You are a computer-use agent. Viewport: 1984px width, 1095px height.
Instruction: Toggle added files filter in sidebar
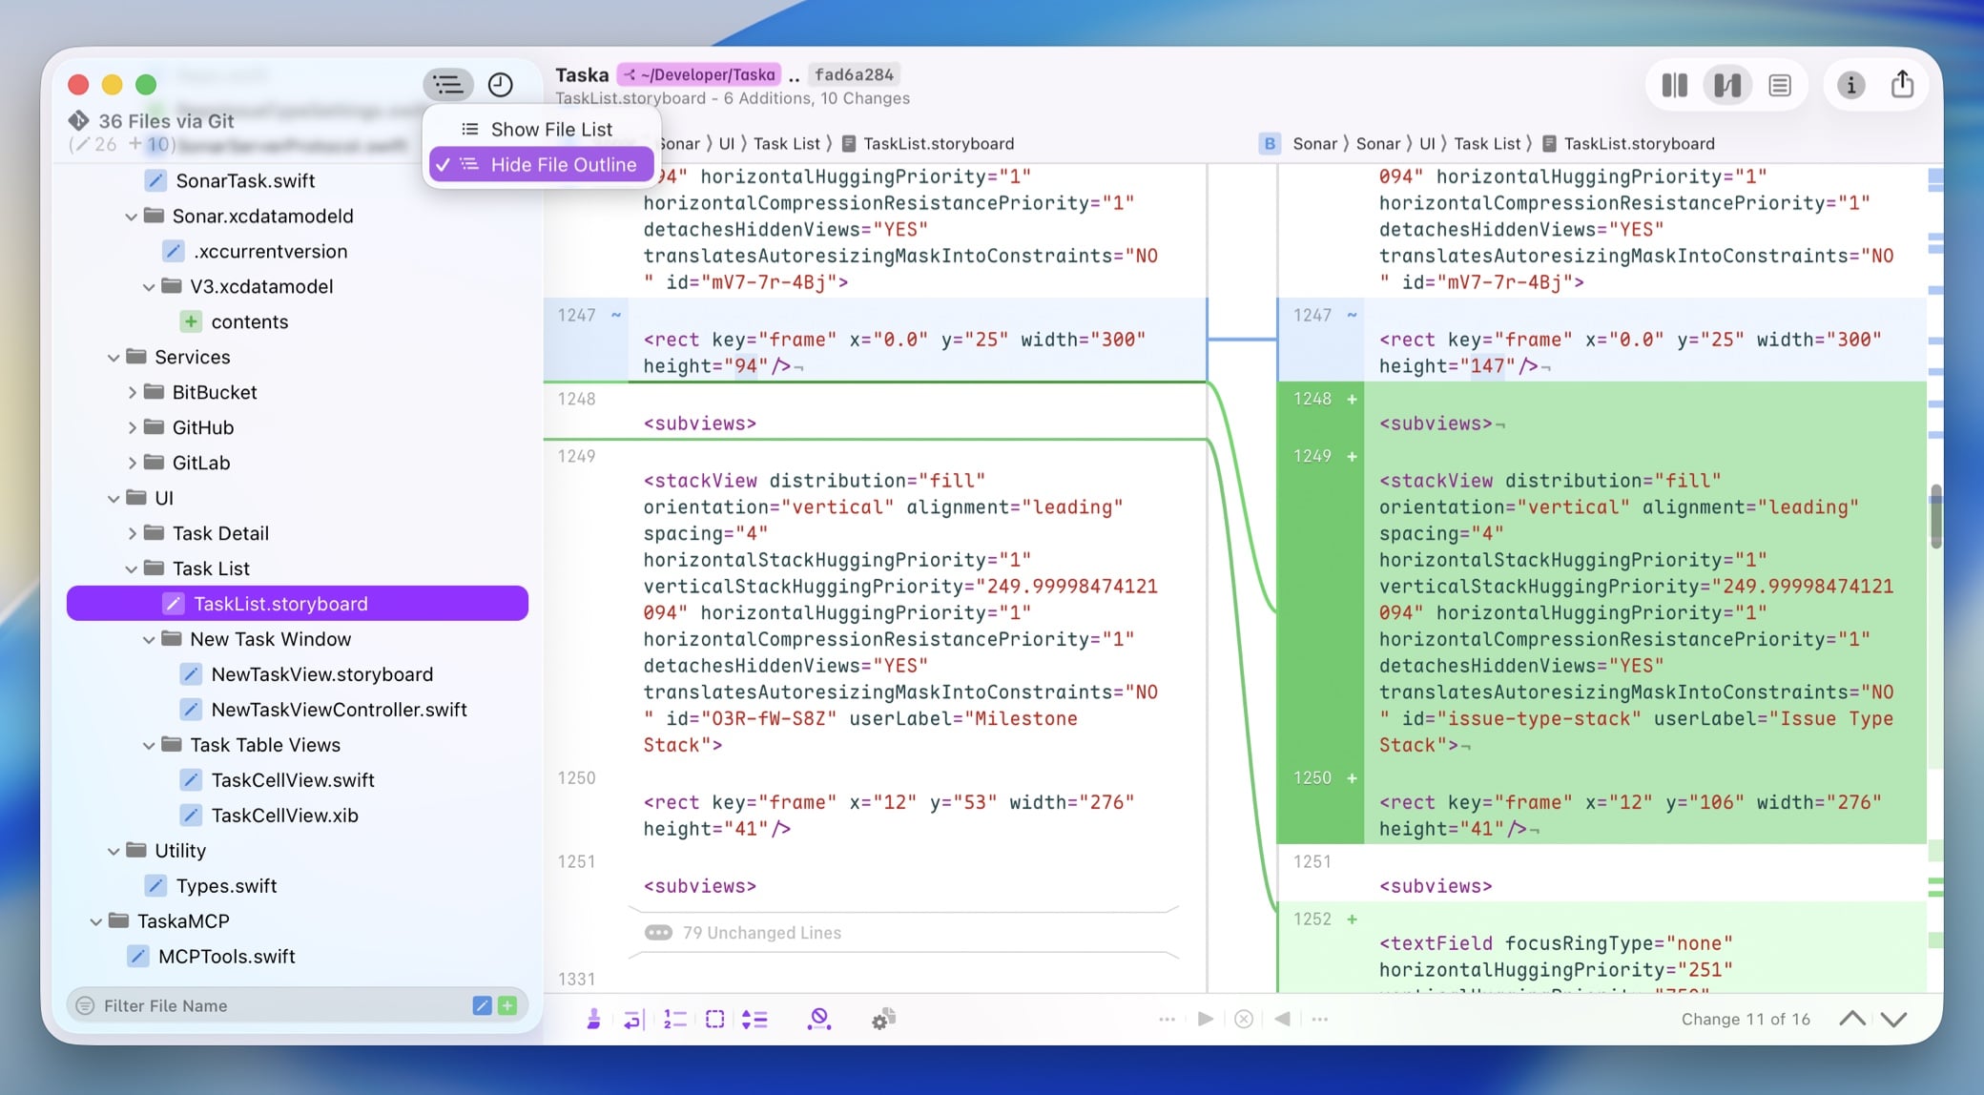[x=507, y=1005]
